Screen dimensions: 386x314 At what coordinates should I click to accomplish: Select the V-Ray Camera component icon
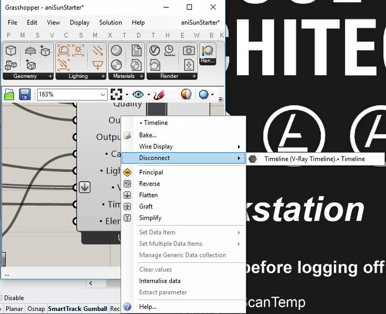point(189,51)
